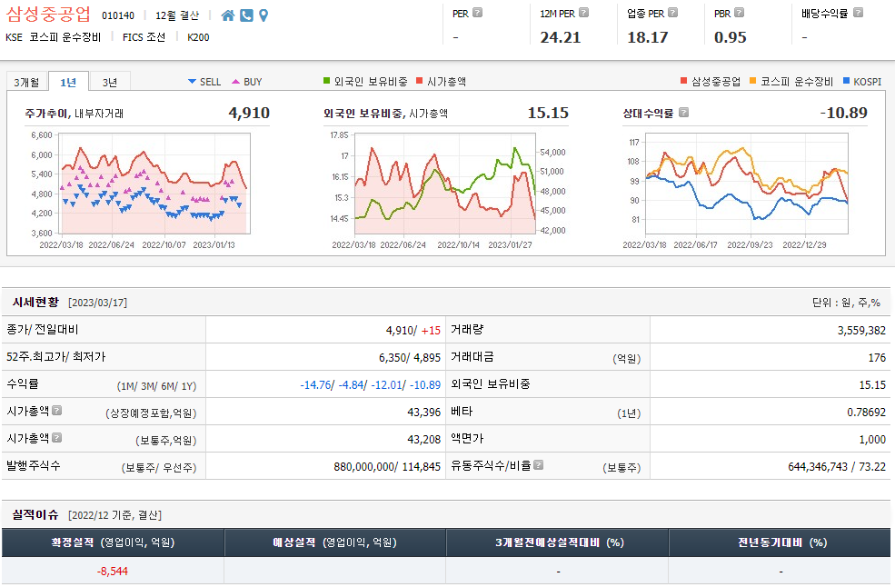895x587 pixels.
Task: Click the foreign holding value 15.15 above chart
Action: (x=548, y=113)
